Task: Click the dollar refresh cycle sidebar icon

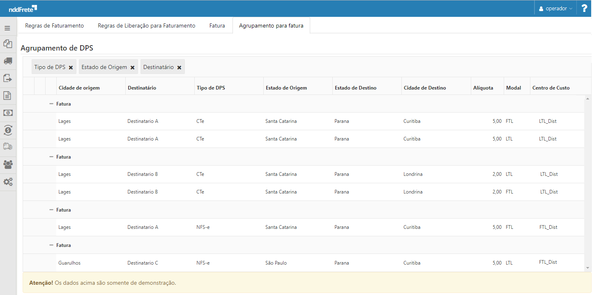Action: point(7,130)
